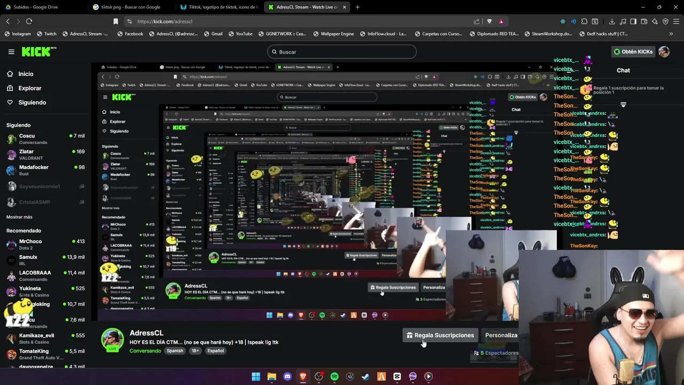Image resolution: width=684 pixels, height=385 pixels.
Task: Click the Personaliza button
Action: coord(501,335)
